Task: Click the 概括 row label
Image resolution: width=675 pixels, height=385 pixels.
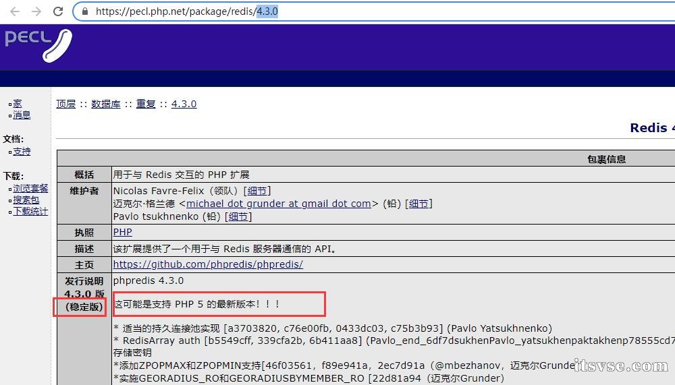Action: point(84,175)
